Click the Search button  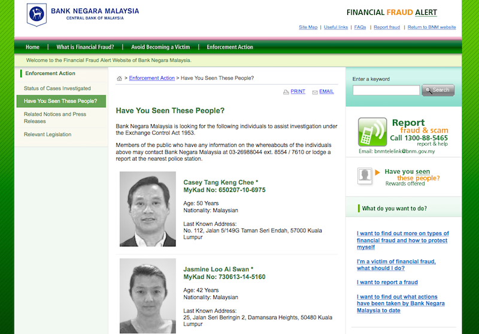[x=438, y=90]
